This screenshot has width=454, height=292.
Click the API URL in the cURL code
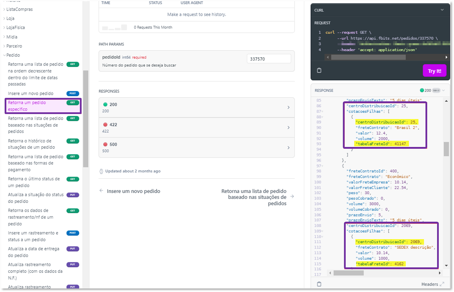point(392,38)
